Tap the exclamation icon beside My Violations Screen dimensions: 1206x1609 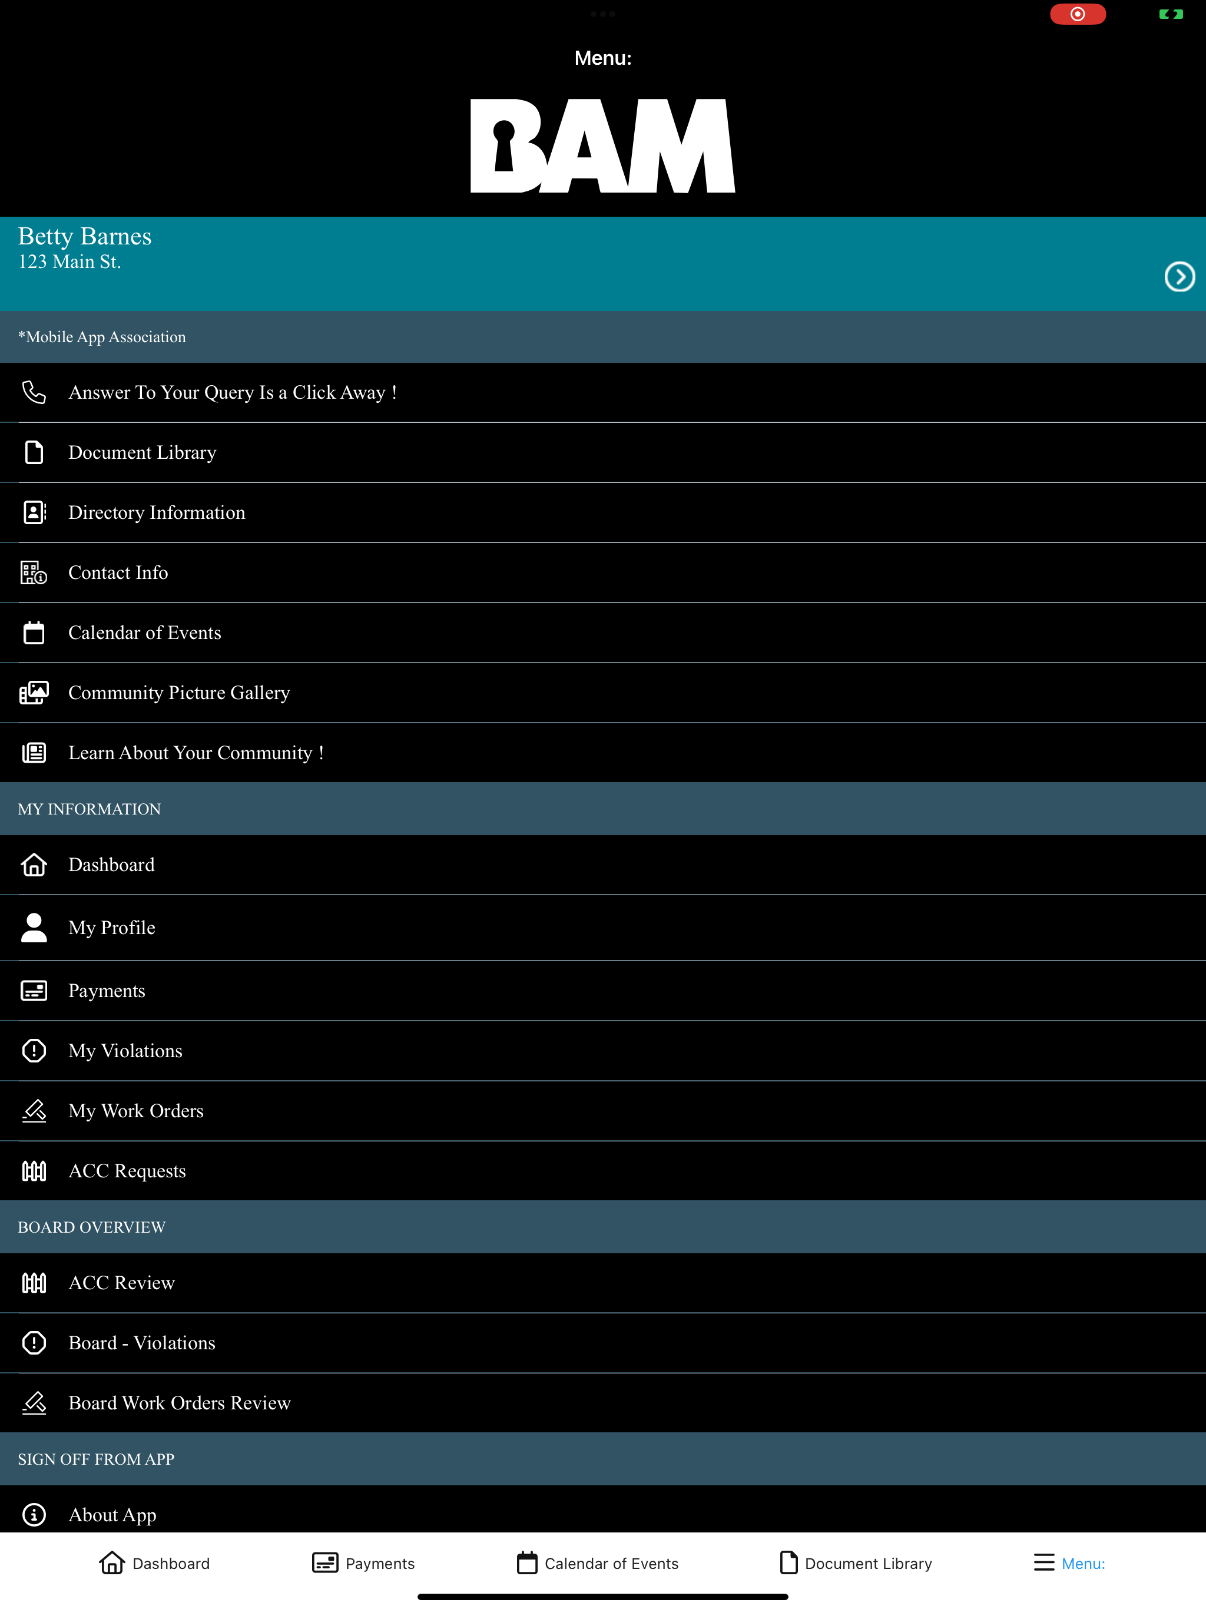(34, 1050)
